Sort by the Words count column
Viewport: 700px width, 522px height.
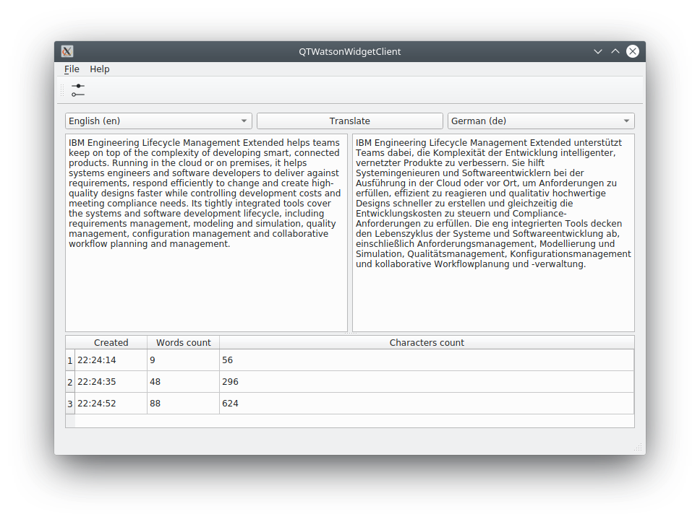tap(183, 342)
